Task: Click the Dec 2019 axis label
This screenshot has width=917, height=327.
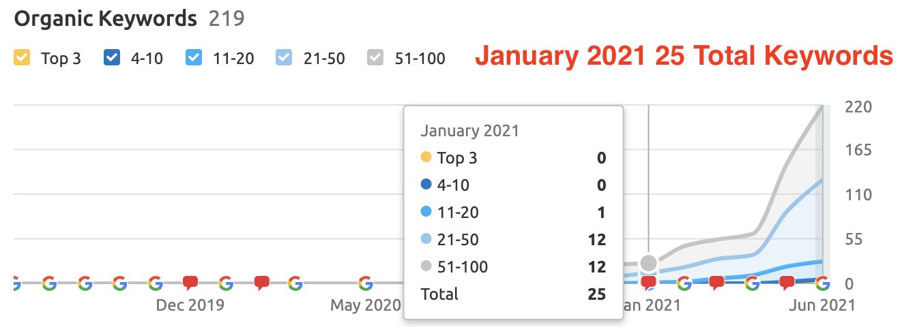Action: pos(190,305)
